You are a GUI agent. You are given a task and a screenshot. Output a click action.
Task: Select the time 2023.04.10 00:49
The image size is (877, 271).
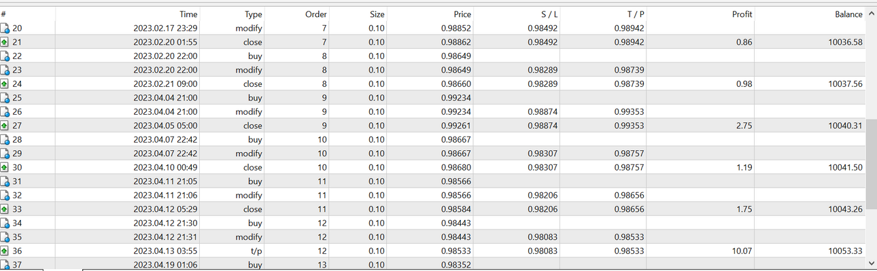[165, 168]
